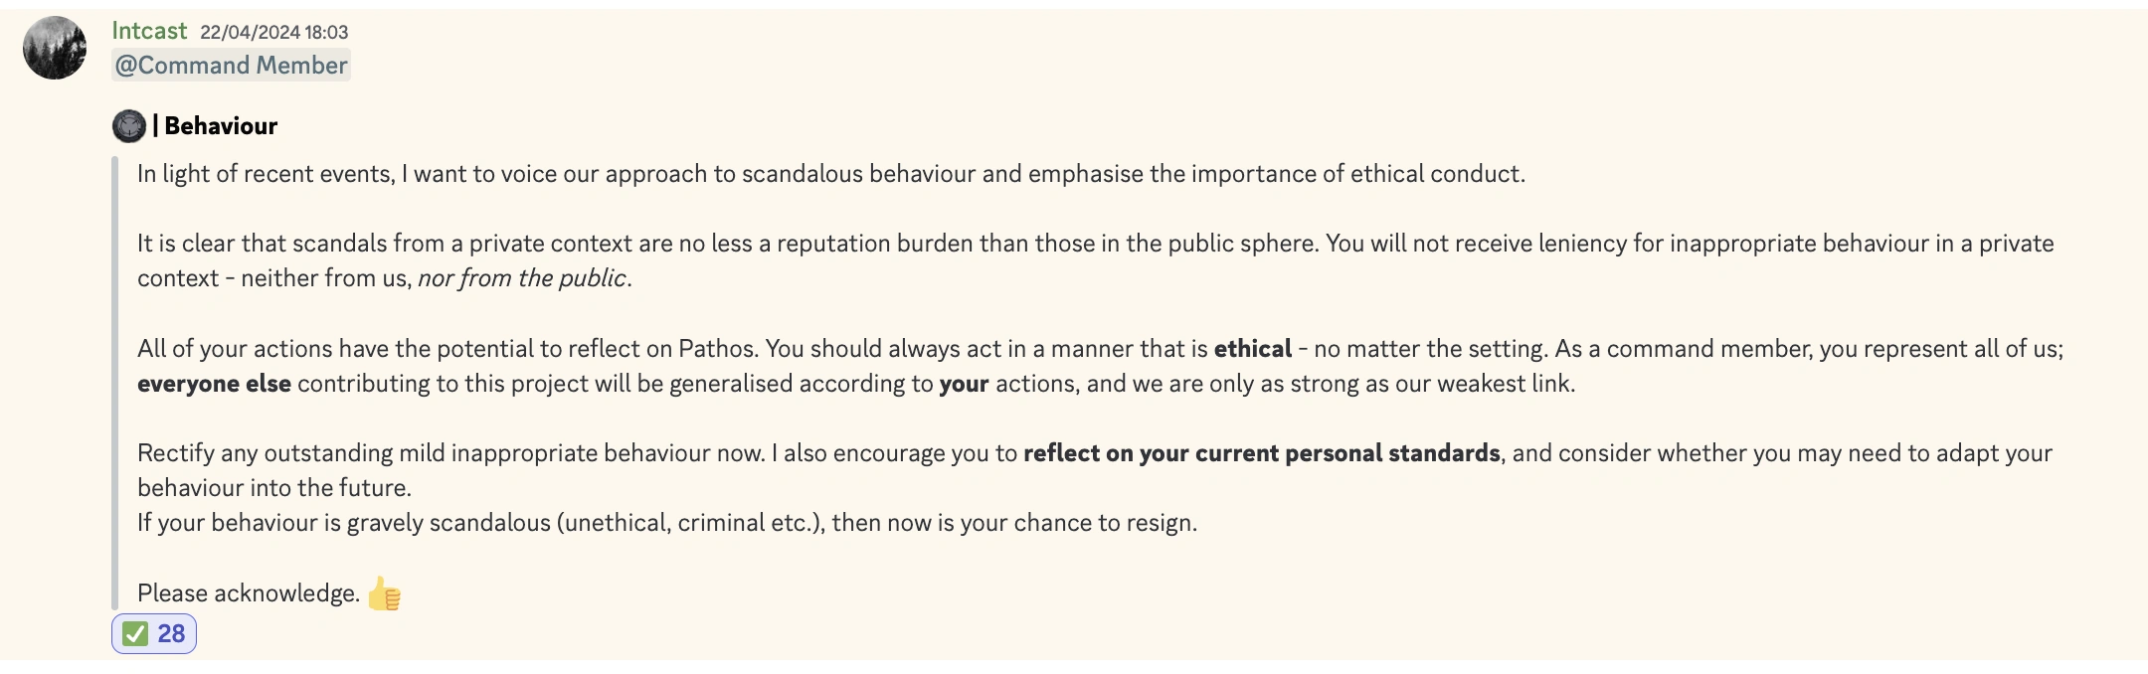Toggle the green checkmark reaction with 28

tap(154, 634)
